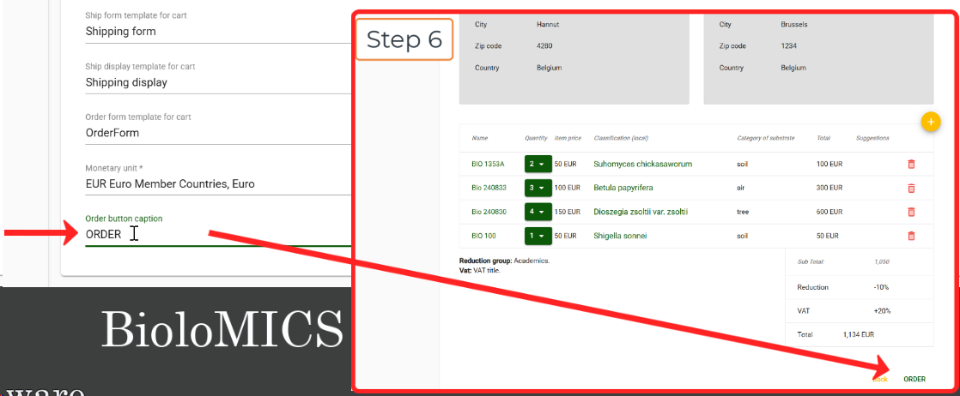Go back using the Back button
Screen dimensions: 960x396
(x=879, y=379)
